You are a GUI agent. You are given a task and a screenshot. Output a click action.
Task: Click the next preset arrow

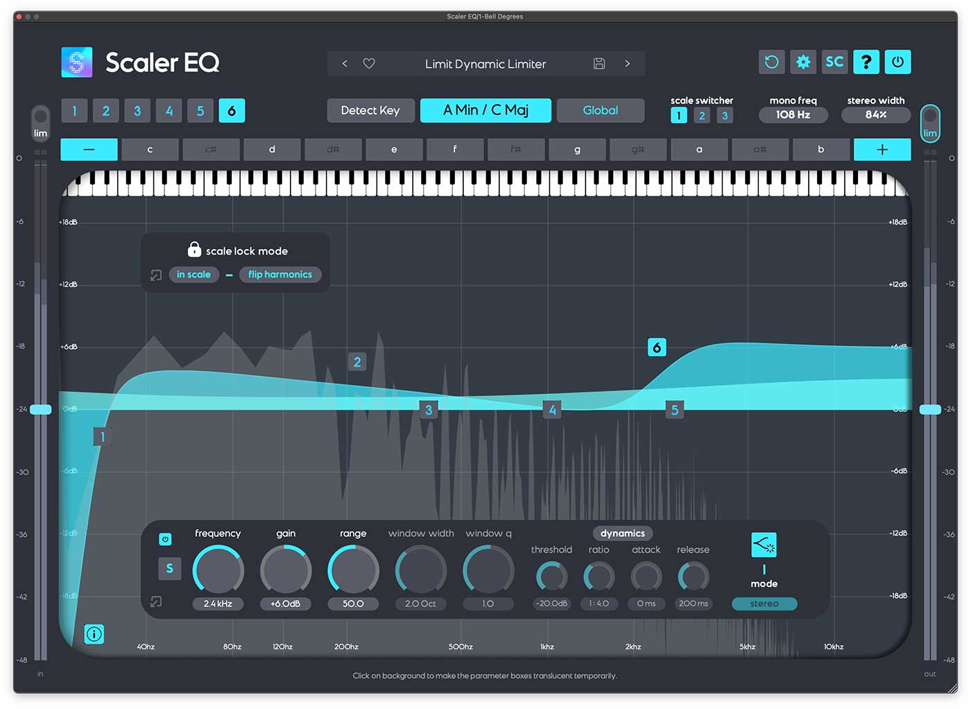628,63
